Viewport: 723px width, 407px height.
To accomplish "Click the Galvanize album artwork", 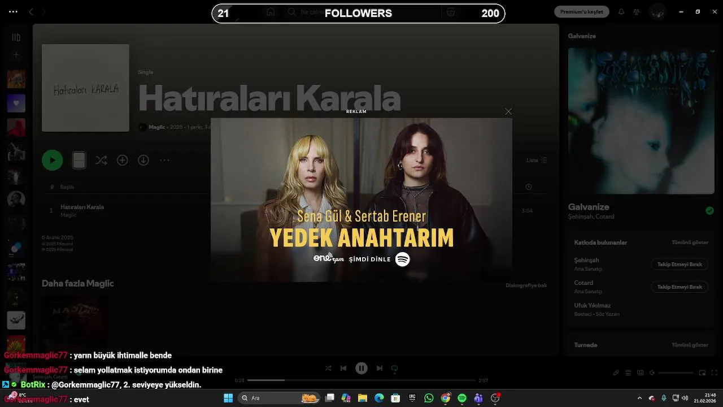I will [641, 120].
